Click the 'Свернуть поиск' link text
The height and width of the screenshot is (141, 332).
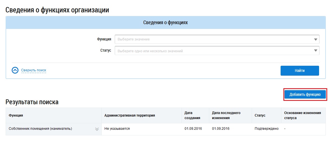tap(33, 70)
